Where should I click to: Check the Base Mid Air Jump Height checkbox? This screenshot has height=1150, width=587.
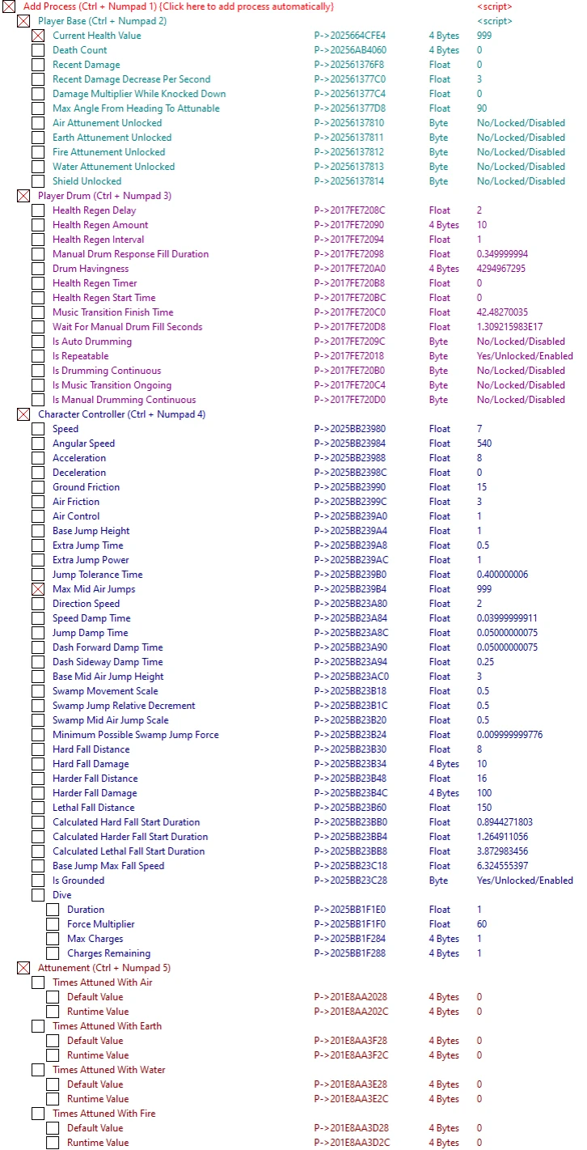point(38,677)
